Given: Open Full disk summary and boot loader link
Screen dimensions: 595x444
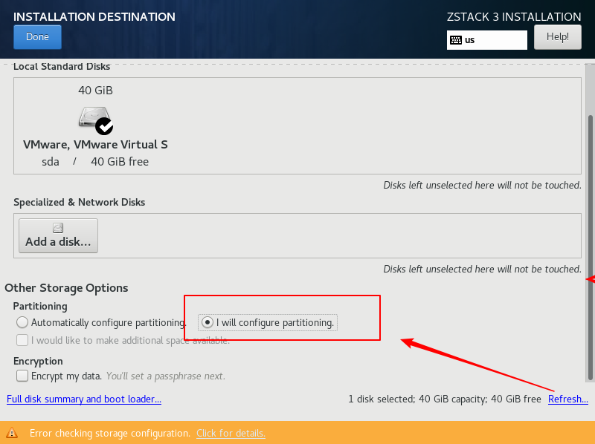Looking at the screenshot, I should tap(84, 399).
